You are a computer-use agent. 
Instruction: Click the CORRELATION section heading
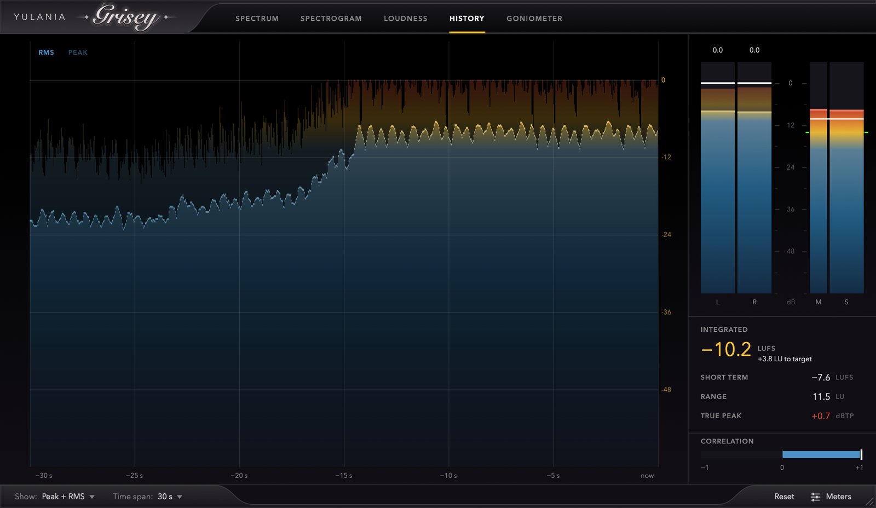727,441
